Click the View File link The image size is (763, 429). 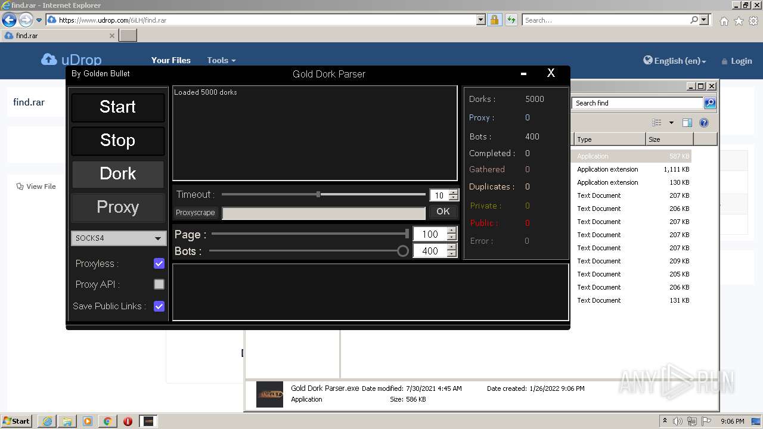(x=36, y=186)
